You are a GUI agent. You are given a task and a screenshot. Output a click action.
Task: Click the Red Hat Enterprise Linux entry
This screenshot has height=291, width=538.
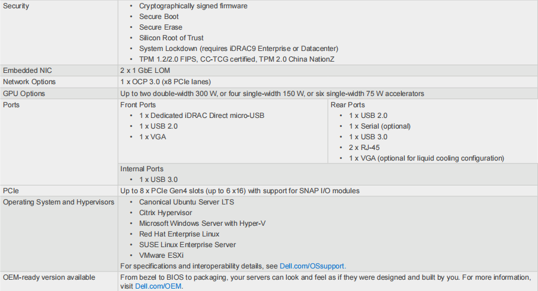179,234
